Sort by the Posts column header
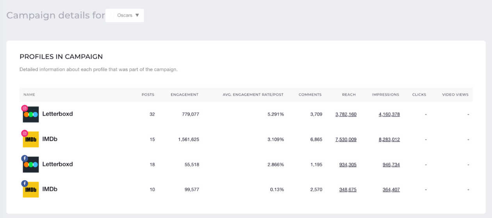The image size is (492, 218). point(148,95)
